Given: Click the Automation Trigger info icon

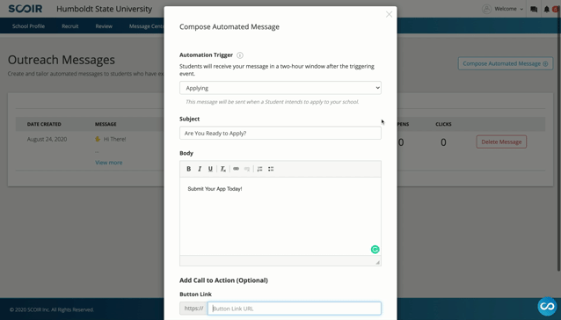Looking at the screenshot, I should pos(240,55).
